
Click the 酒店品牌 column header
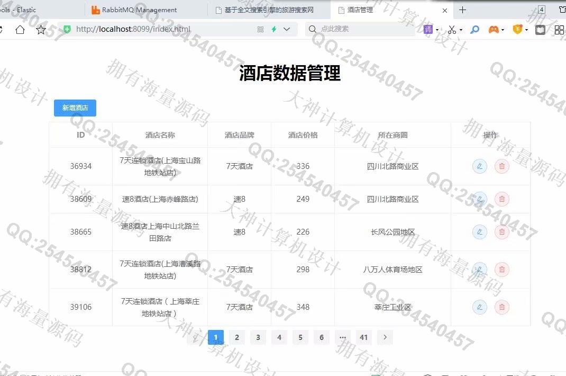[239, 135]
